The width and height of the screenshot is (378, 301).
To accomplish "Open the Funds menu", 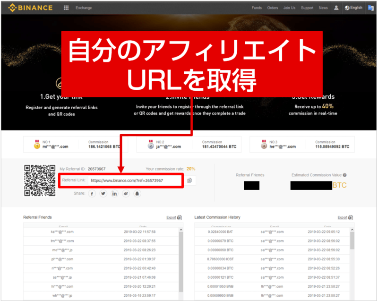I will pyautogui.click(x=257, y=8).
